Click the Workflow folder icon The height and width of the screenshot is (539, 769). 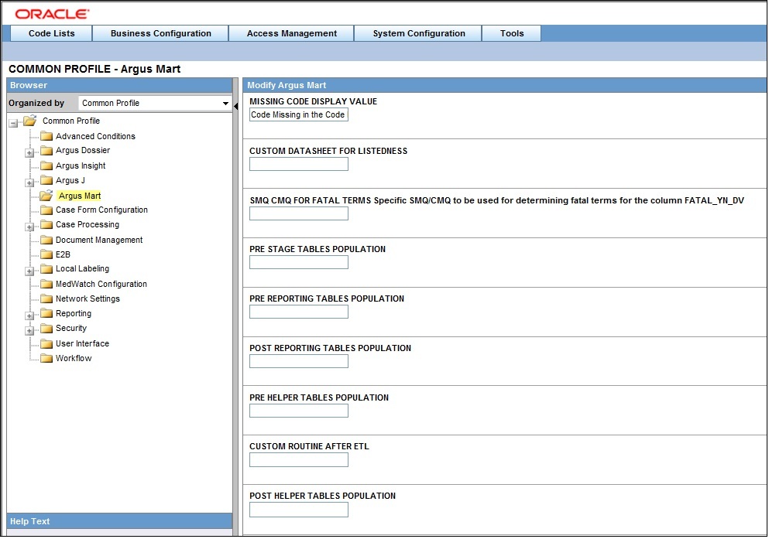(x=46, y=358)
